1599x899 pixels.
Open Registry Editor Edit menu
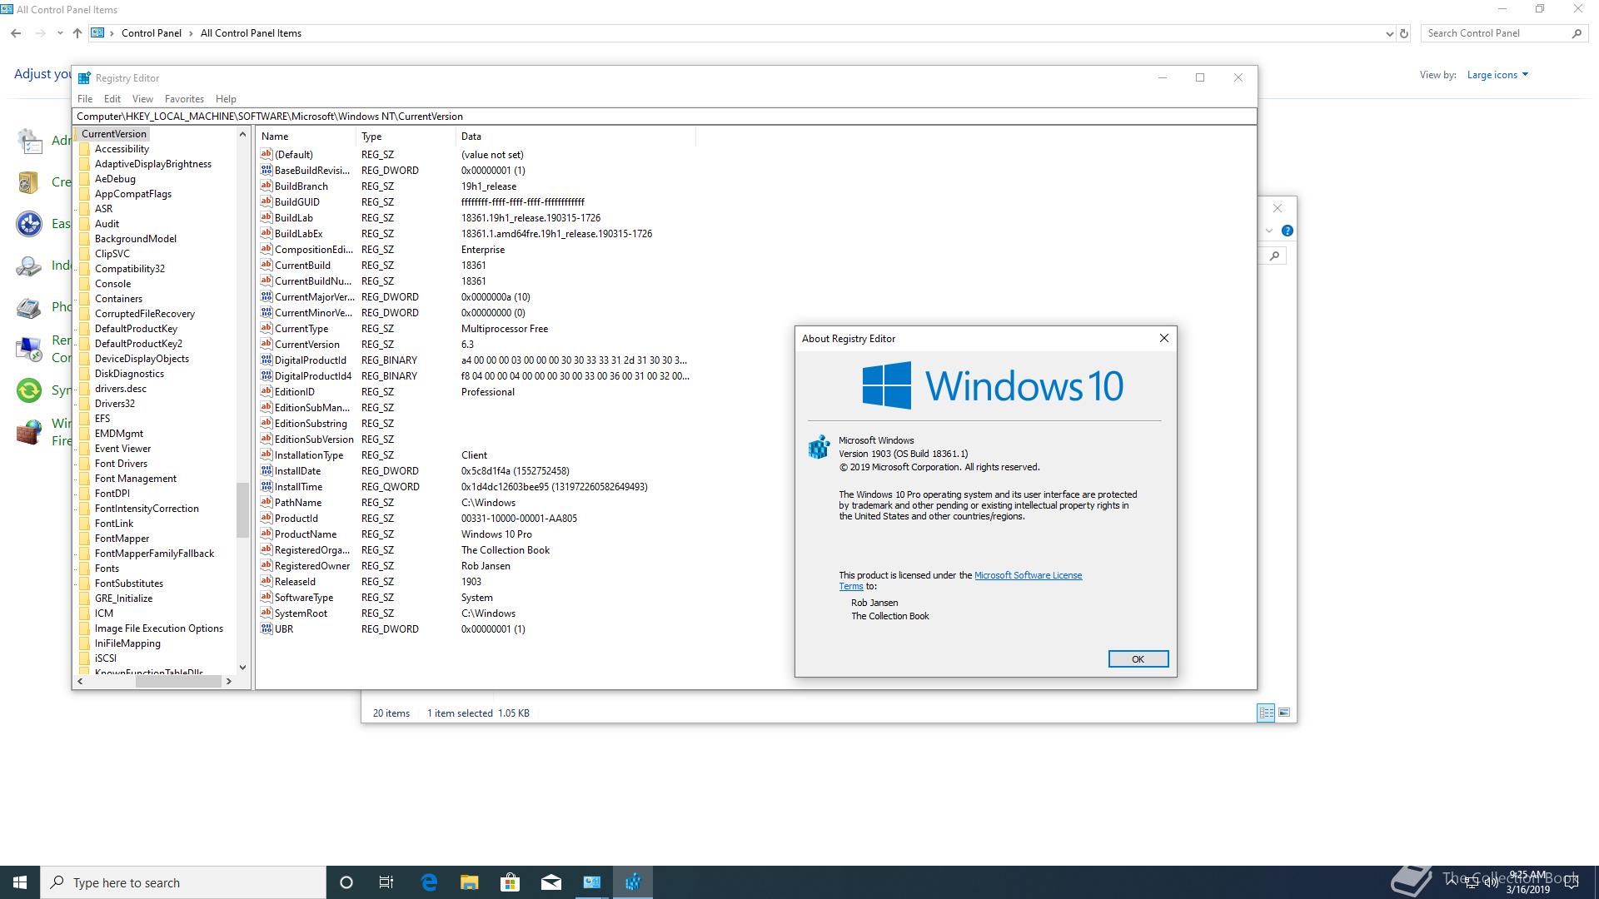(112, 98)
